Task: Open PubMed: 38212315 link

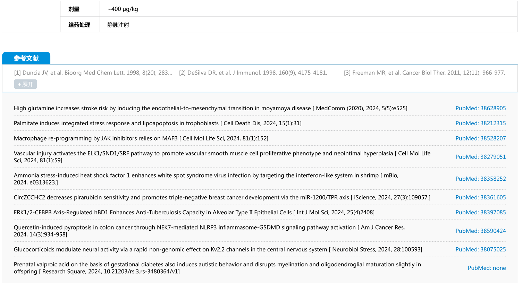Action: click(481, 123)
